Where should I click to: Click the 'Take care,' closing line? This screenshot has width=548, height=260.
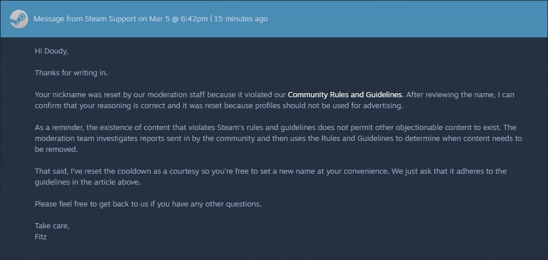tap(52, 225)
